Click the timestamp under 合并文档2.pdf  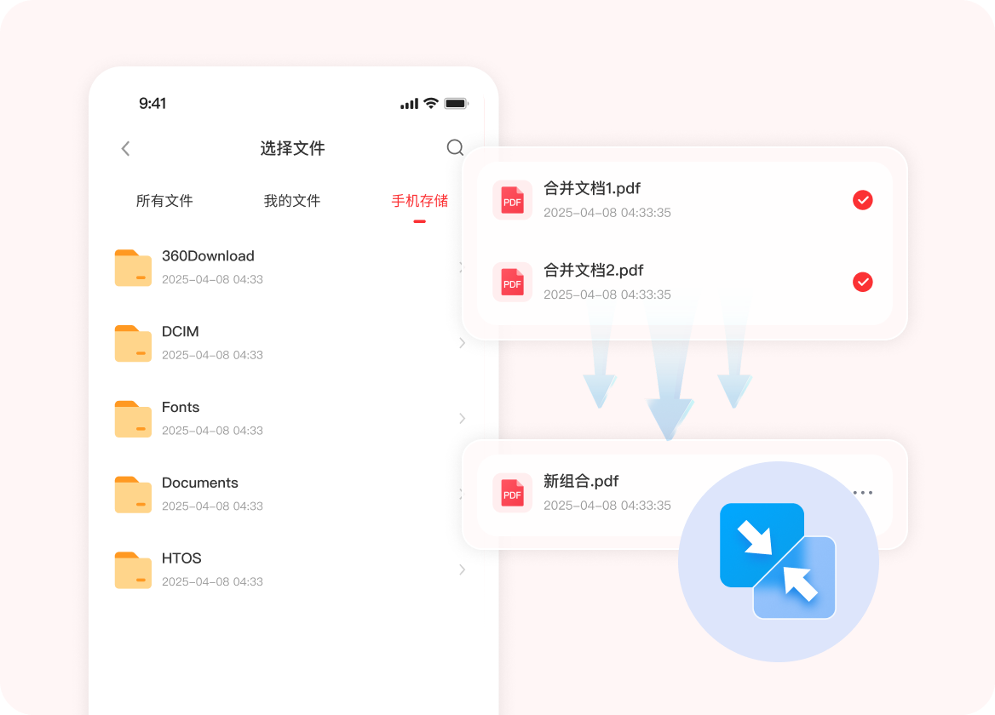[607, 295]
